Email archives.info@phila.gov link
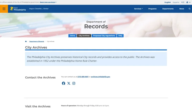This screenshot has height=108, width=192. [100, 77]
